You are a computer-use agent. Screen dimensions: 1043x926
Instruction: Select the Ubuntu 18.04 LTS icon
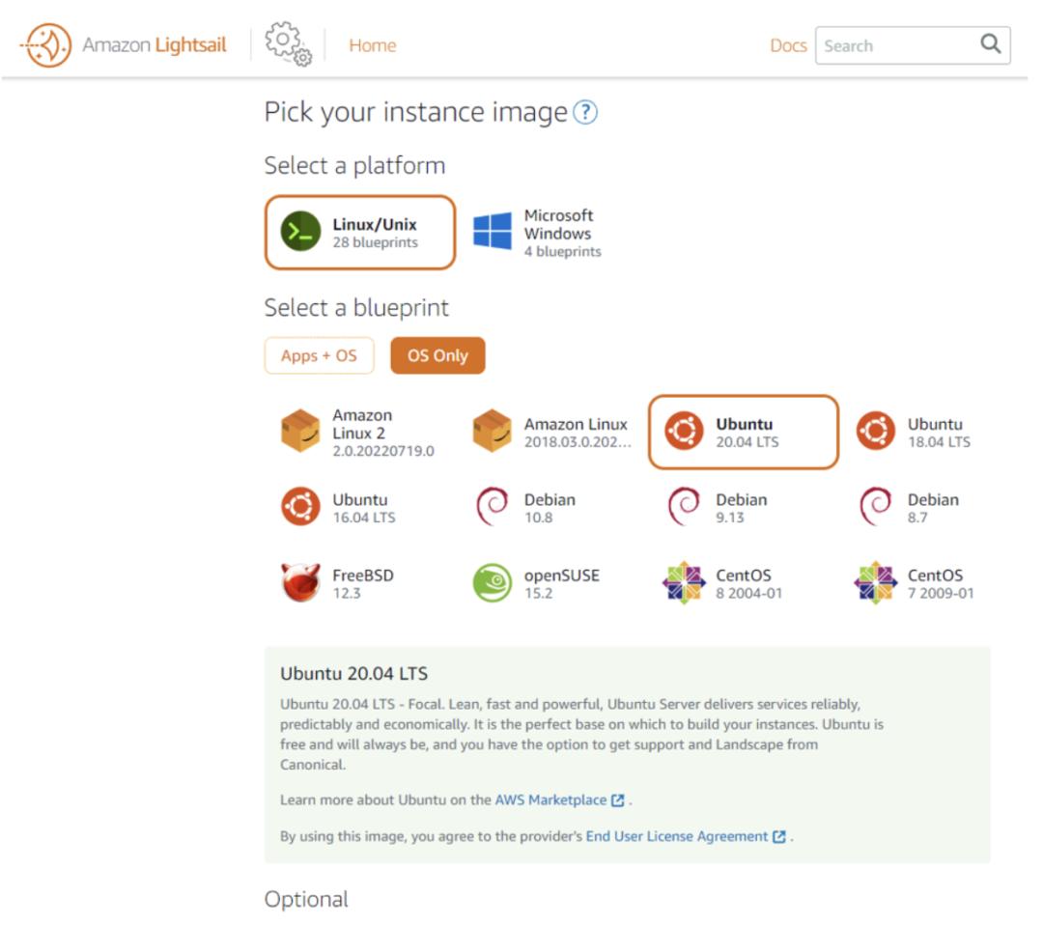875,431
